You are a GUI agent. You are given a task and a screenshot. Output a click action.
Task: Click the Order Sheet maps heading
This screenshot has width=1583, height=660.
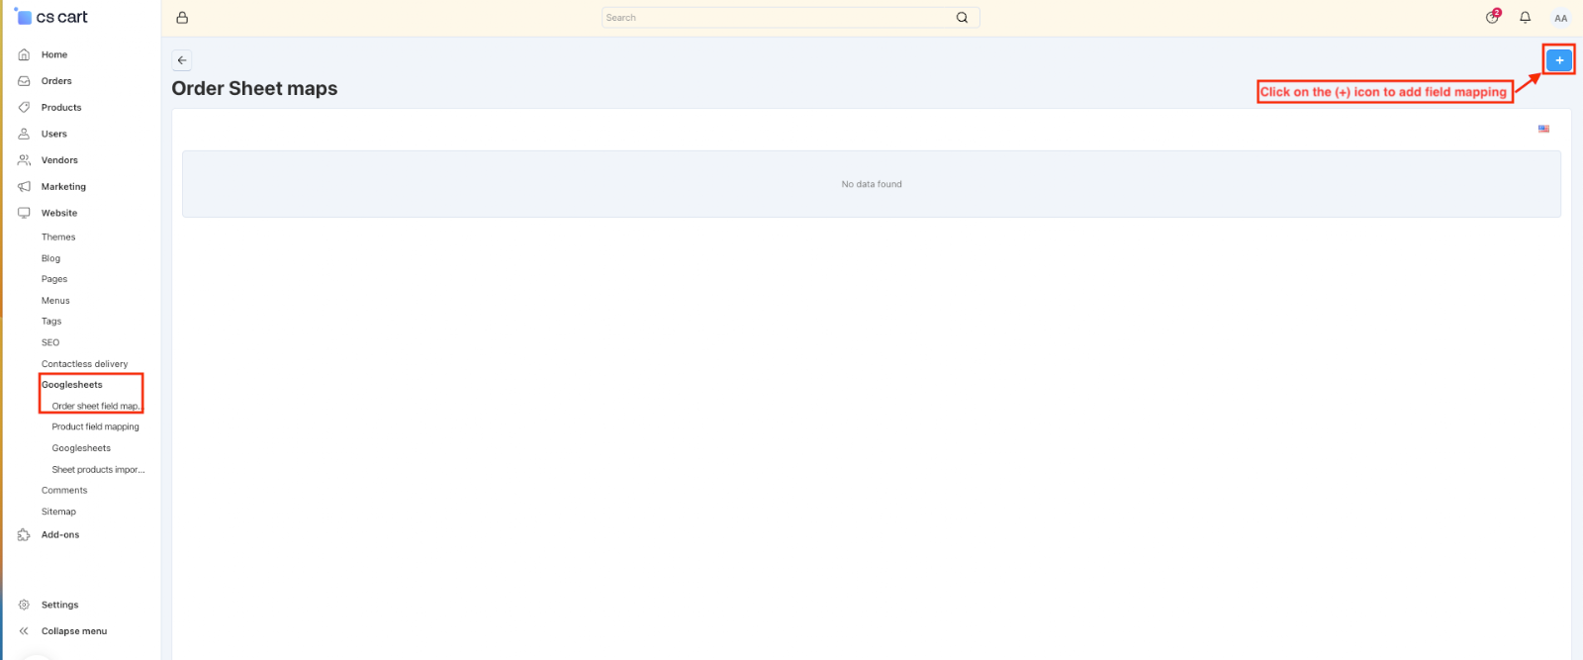pos(254,88)
